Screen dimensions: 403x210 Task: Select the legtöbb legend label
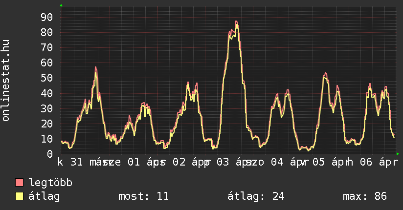click(x=50, y=183)
